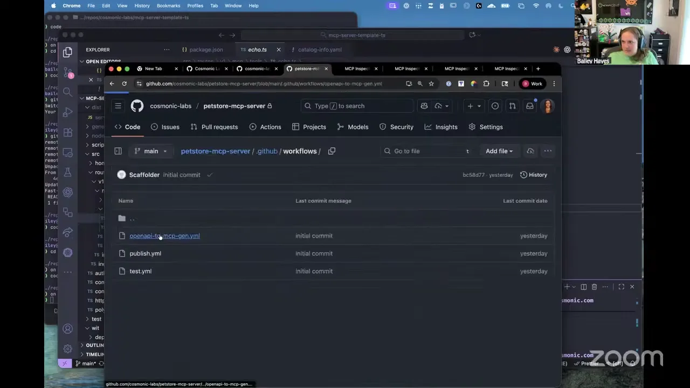
Task: Open the user profile avatar menu
Action: coord(548,106)
